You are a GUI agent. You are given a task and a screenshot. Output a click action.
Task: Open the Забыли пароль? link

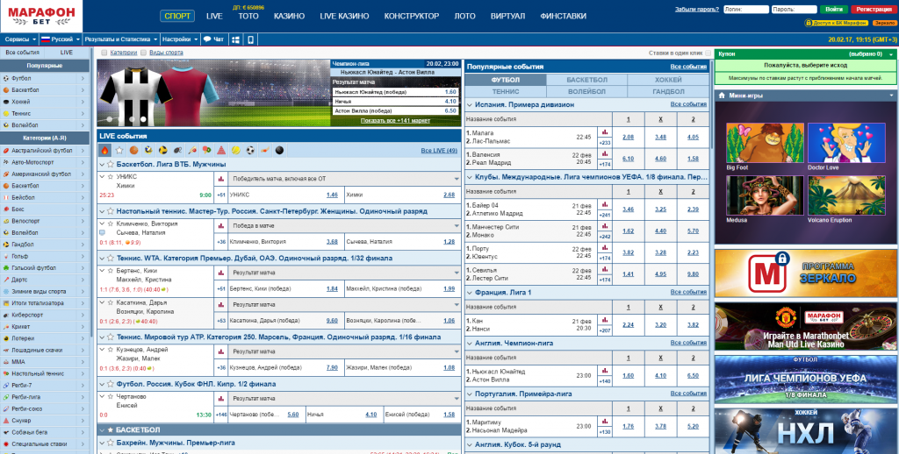click(696, 10)
